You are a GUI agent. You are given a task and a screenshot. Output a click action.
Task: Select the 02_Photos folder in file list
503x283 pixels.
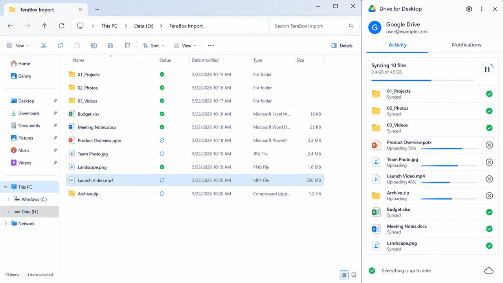(x=195, y=88)
